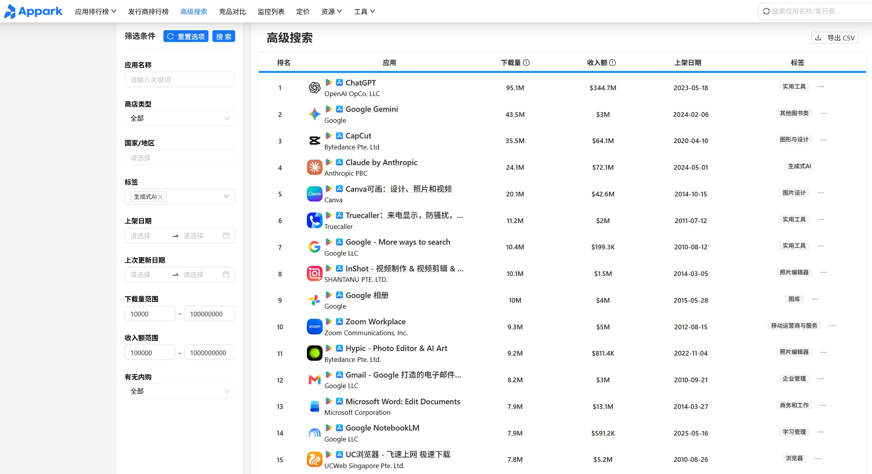Open the Google NotebookLM app icon
The width and height of the screenshot is (872, 474).
(314, 433)
